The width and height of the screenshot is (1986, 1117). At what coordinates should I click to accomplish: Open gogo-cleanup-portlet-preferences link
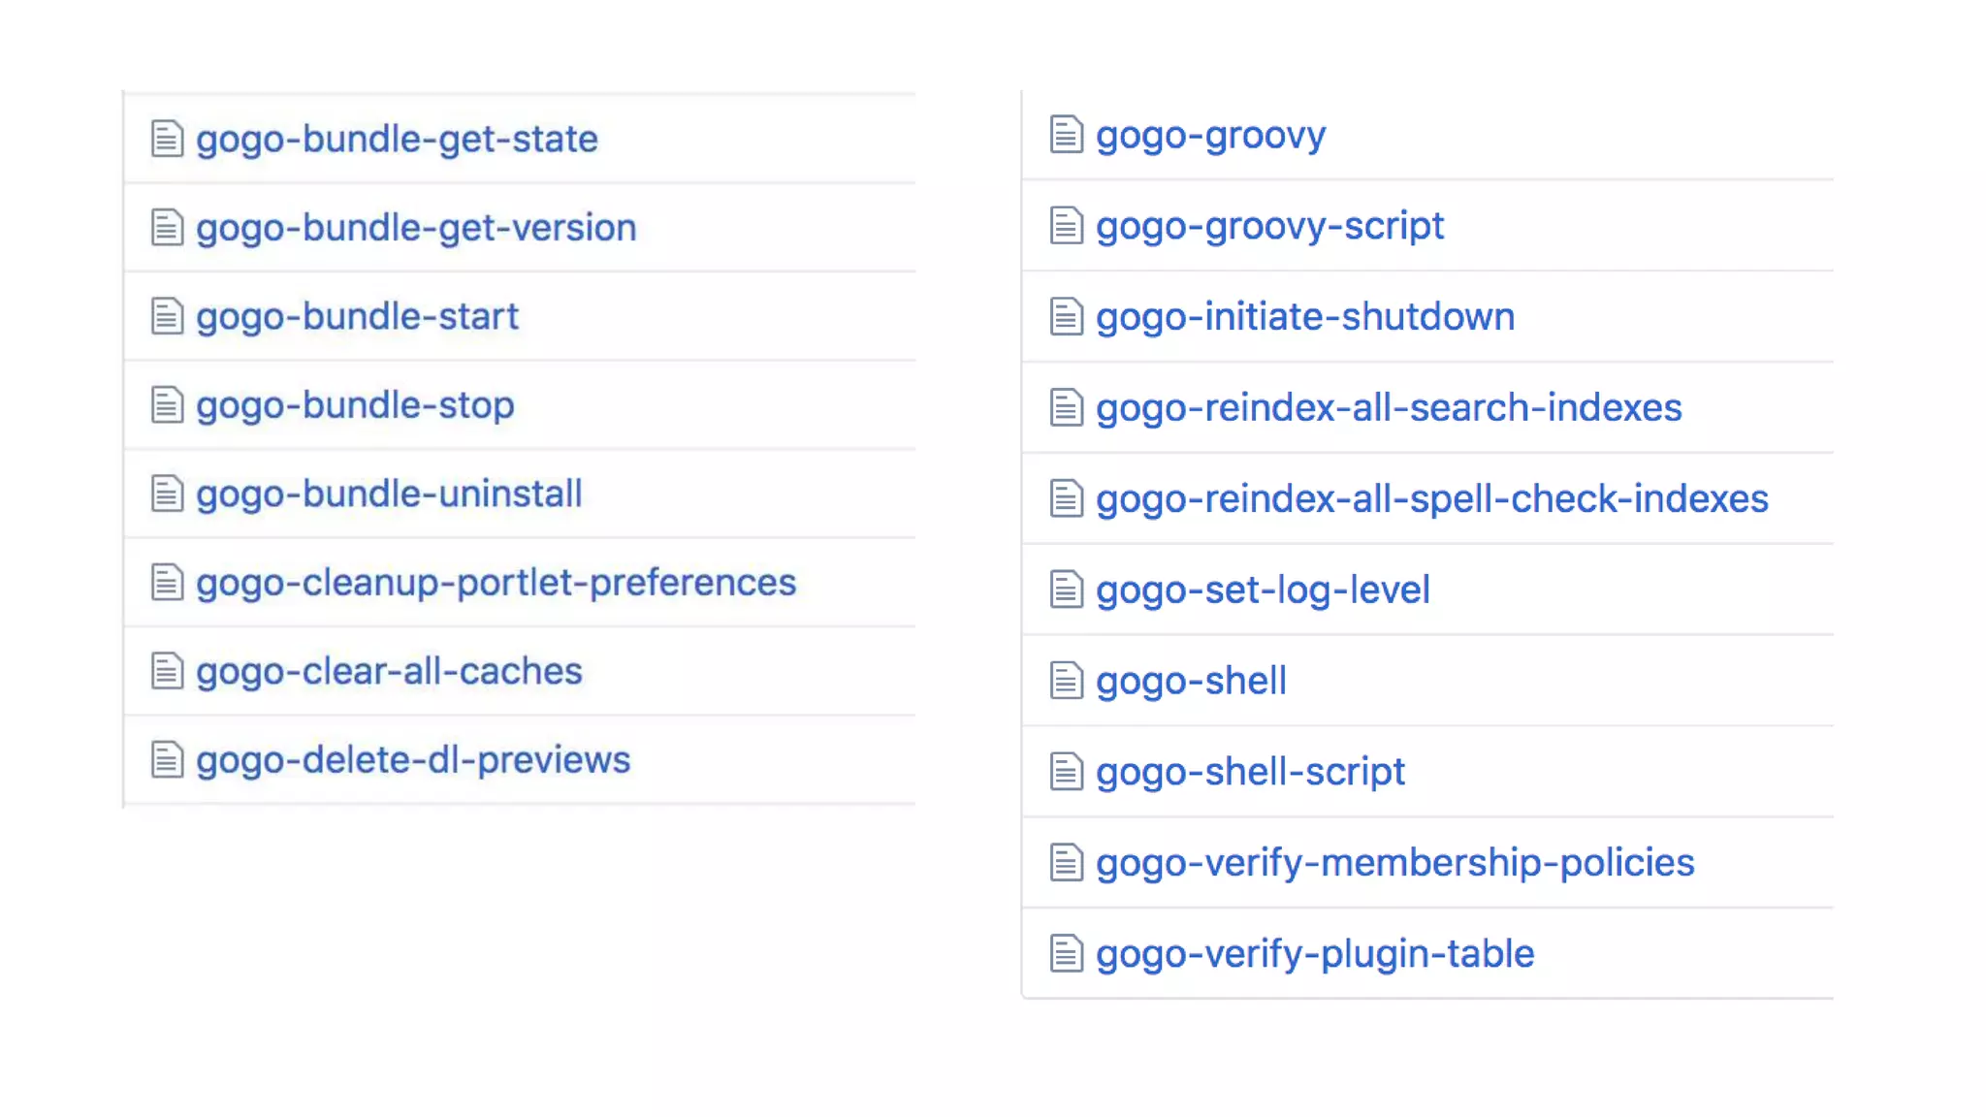tap(496, 583)
